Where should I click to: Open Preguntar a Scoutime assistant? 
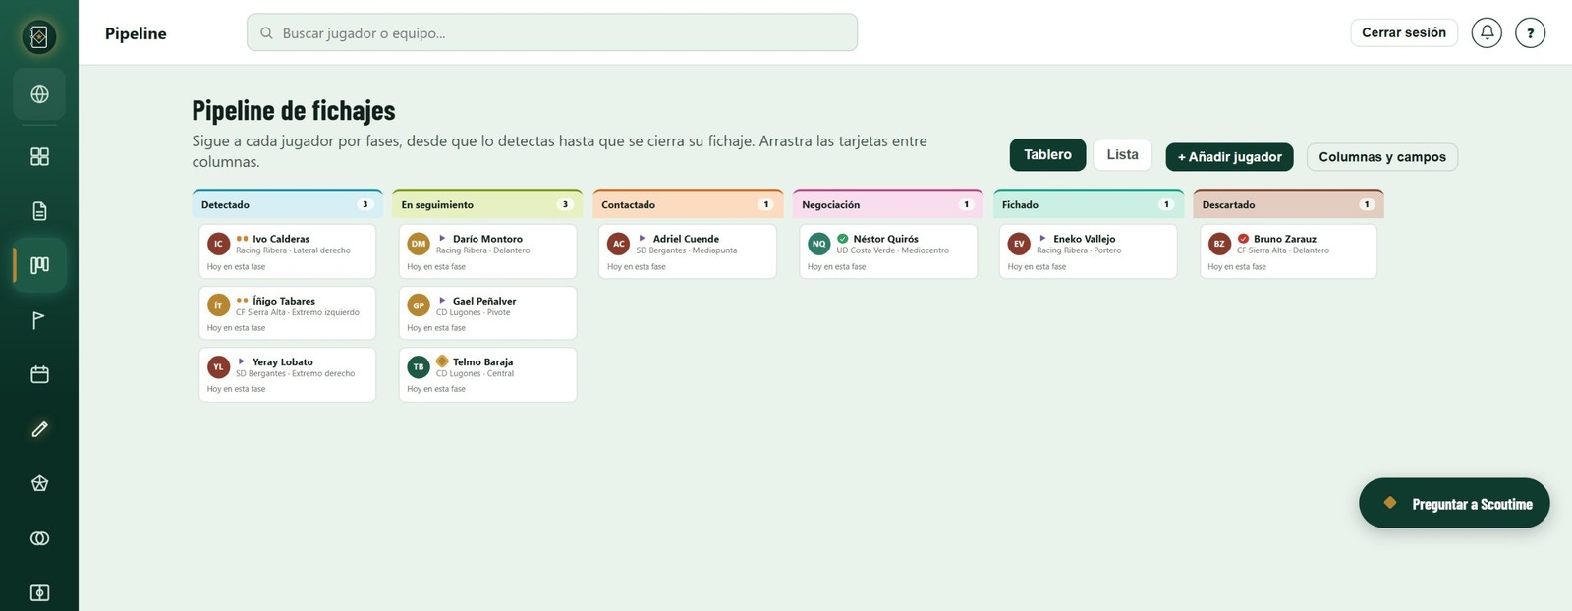[x=1454, y=503]
